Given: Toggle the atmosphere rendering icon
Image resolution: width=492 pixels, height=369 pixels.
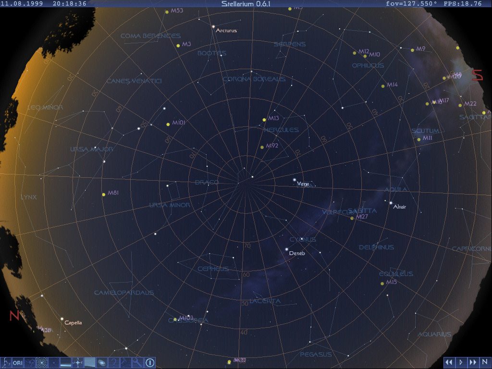Looking at the screenshot, I should tap(90, 363).
